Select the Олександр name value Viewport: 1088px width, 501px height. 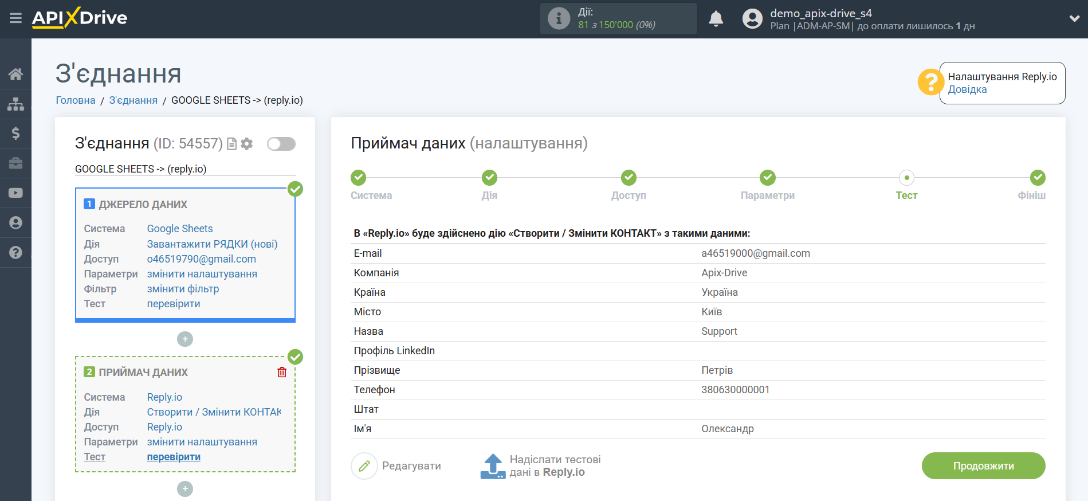point(728,429)
